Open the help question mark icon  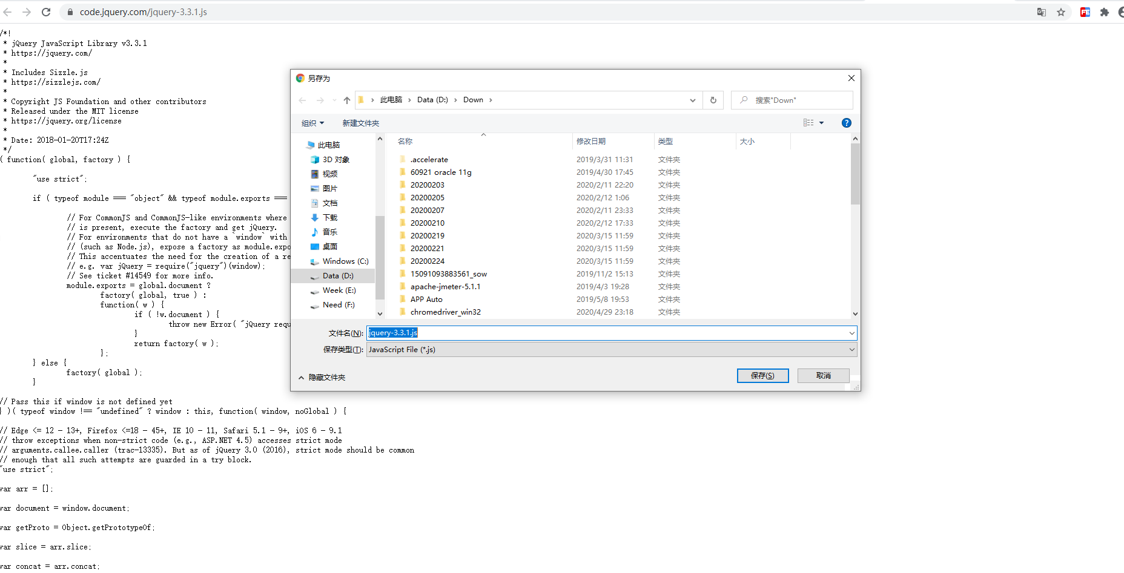(x=847, y=123)
